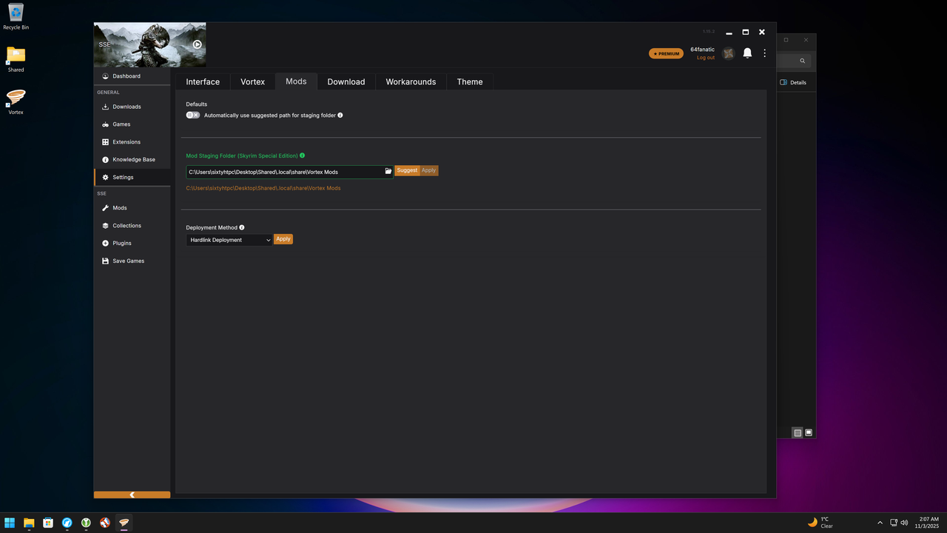Open Plugins in the sidebar

[x=132, y=244]
